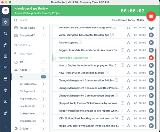Select How to Deploy the Automatic App task text

[88, 65]
